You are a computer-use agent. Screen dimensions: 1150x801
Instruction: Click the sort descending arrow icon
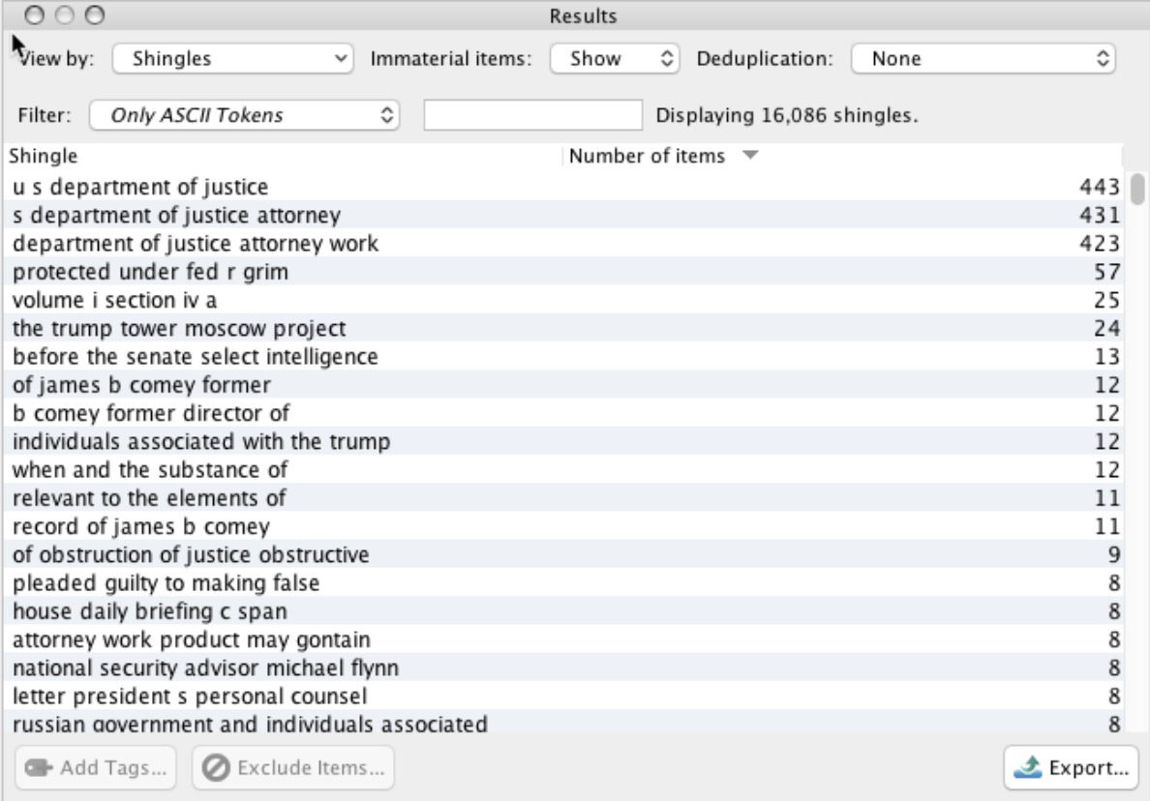[x=749, y=156]
